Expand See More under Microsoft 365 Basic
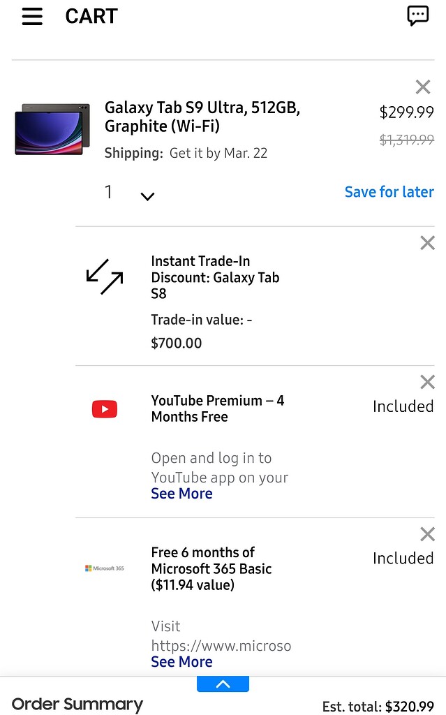Image resolution: width=446 pixels, height=715 pixels. (x=181, y=661)
